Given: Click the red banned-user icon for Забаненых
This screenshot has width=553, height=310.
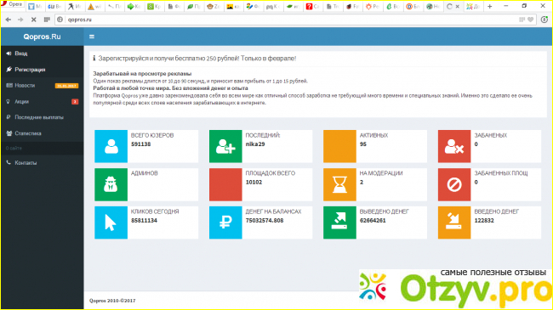Looking at the screenshot, I should [454, 146].
